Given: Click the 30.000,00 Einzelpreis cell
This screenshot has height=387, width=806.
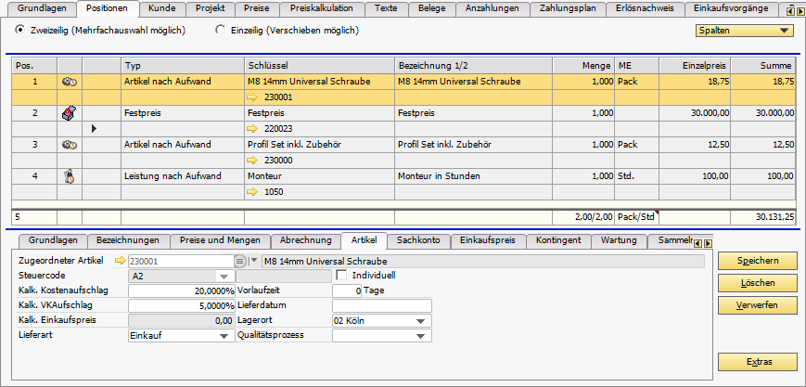Looking at the screenshot, I should [695, 113].
